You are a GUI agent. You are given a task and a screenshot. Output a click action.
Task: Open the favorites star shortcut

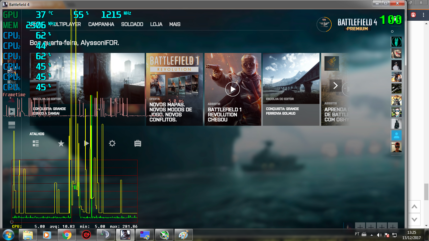pyautogui.click(x=61, y=143)
